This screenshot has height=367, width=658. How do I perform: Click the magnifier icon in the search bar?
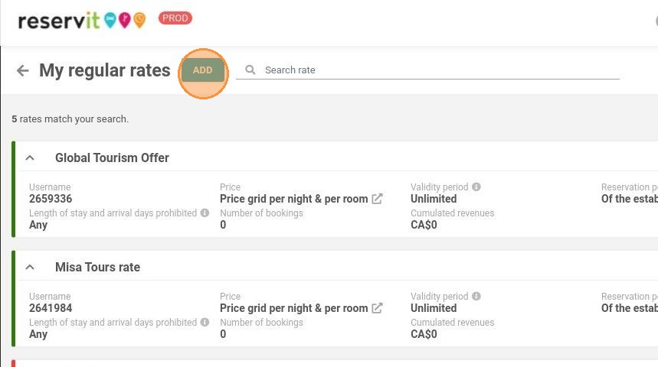(x=250, y=70)
